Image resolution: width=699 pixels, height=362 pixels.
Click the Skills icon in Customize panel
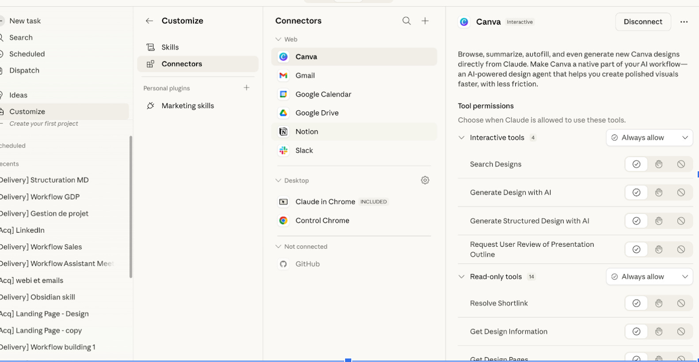coord(151,47)
